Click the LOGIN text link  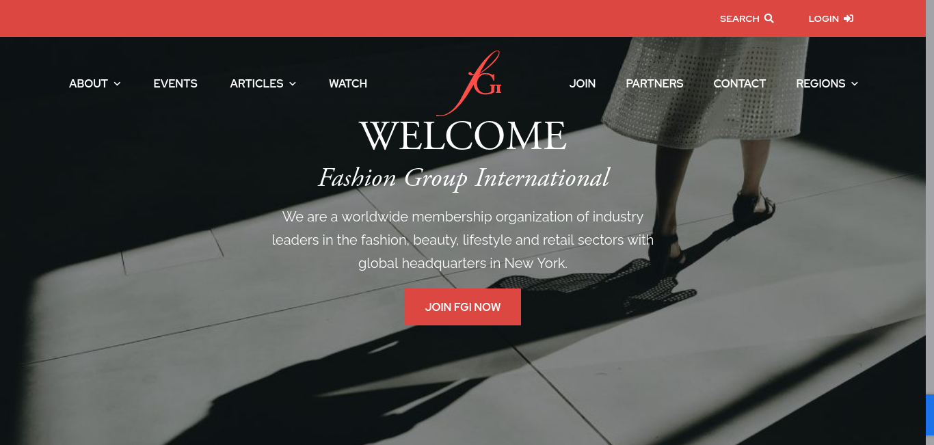pos(823,18)
